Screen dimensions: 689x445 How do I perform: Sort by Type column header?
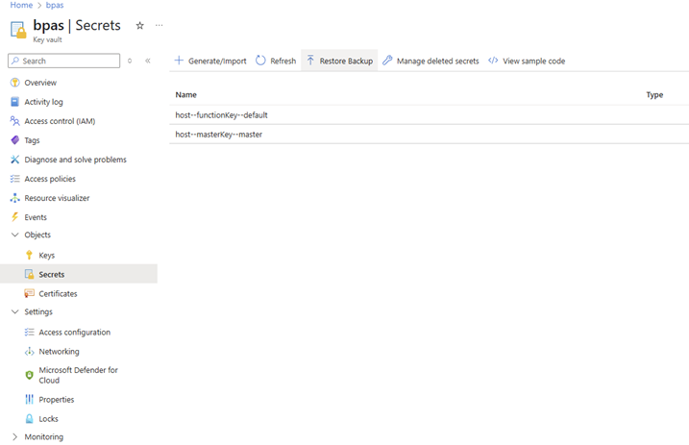654,95
